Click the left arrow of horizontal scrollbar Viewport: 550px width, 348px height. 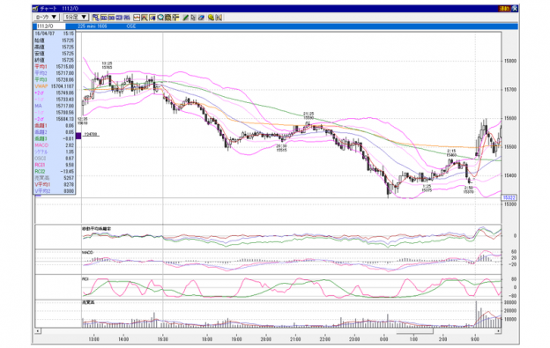pyautogui.click(x=38, y=331)
